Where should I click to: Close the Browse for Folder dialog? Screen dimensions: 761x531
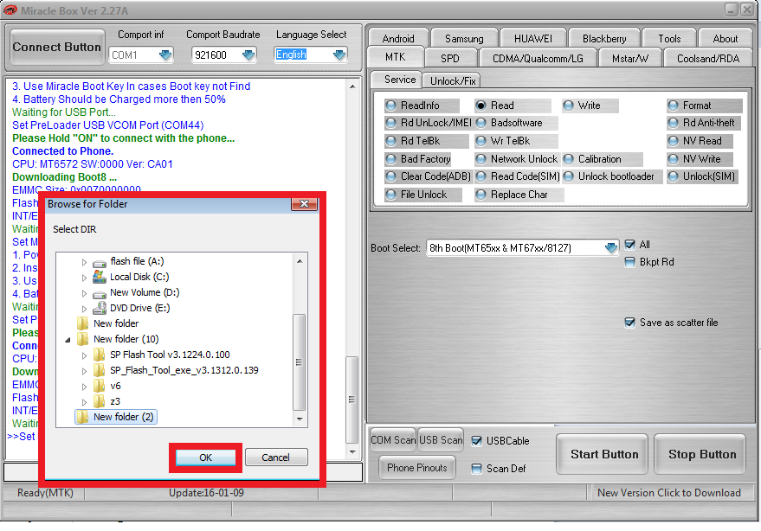[x=304, y=204]
